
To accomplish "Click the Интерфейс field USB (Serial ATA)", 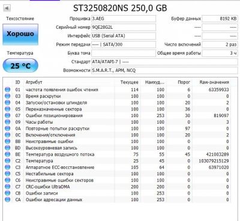I will (x=124, y=36).
